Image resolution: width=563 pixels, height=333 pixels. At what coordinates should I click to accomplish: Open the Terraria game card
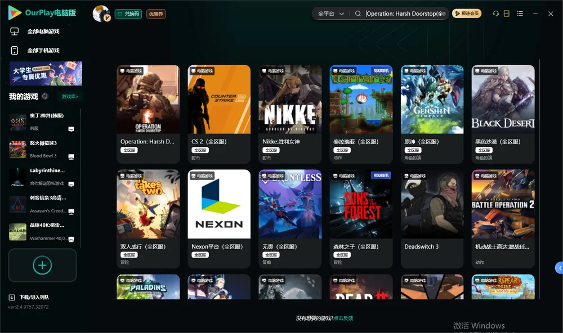point(361,114)
